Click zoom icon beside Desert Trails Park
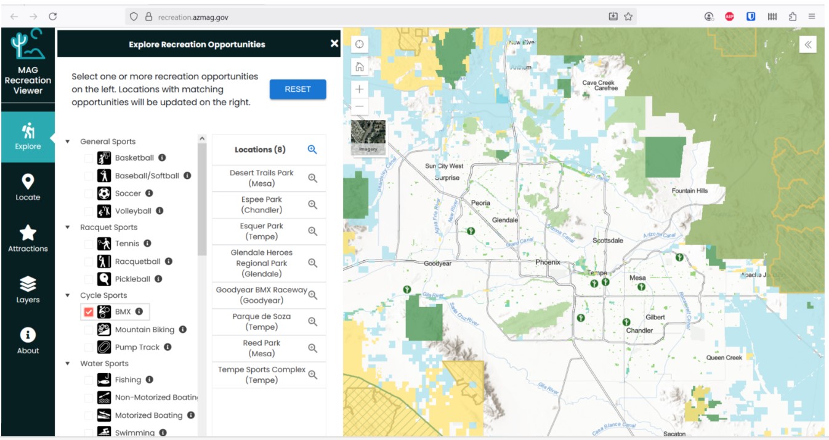 tap(313, 178)
